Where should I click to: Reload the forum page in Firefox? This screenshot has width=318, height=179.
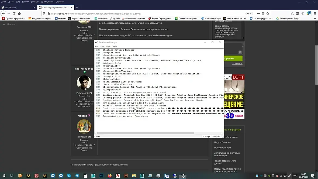pyautogui.click(x=14, y=13)
